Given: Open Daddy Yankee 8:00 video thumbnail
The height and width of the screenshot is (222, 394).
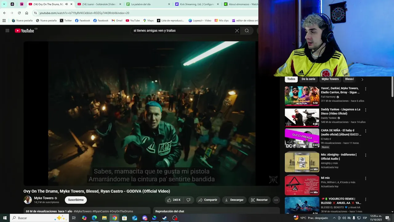Looking at the screenshot, I should click(302, 117).
